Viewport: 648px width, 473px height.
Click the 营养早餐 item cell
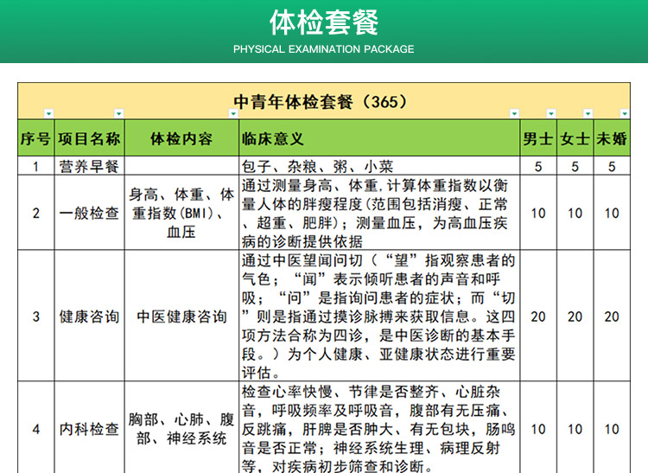coord(89,166)
